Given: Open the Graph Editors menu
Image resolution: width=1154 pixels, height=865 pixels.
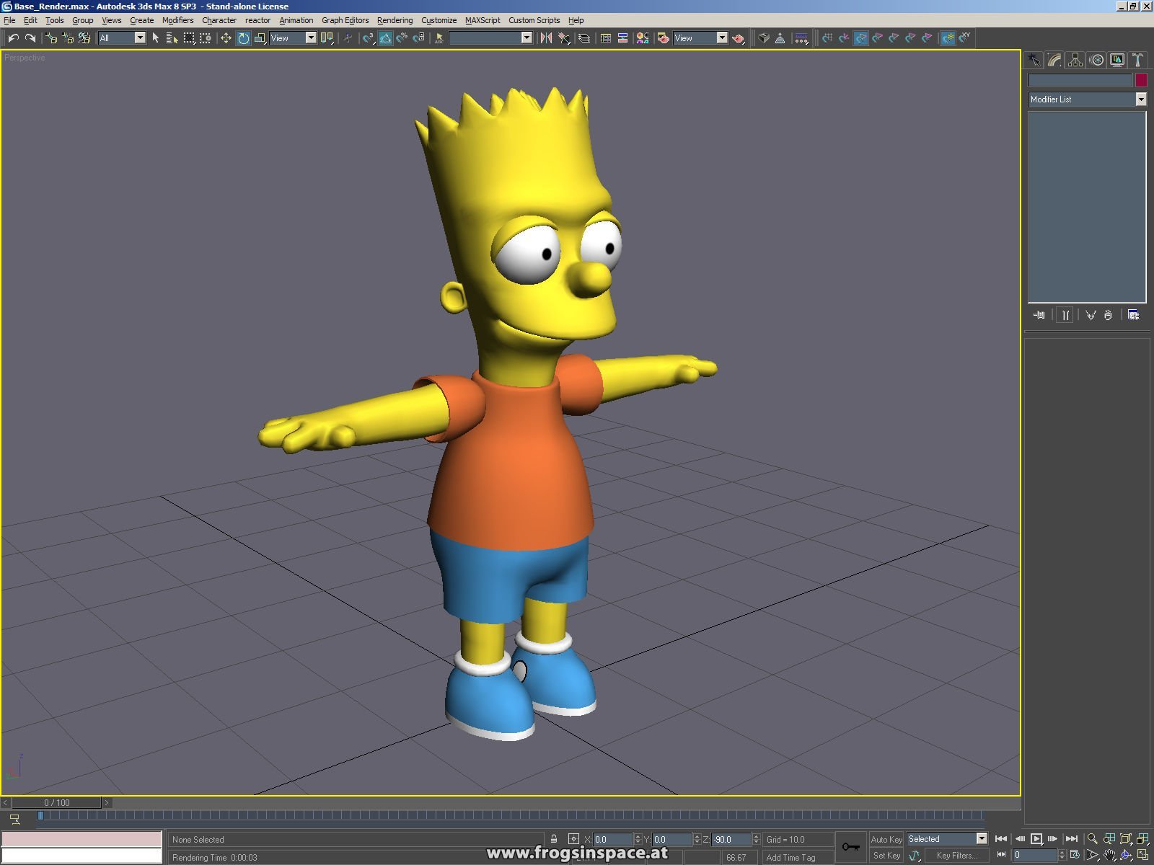Looking at the screenshot, I should pos(345,20).
